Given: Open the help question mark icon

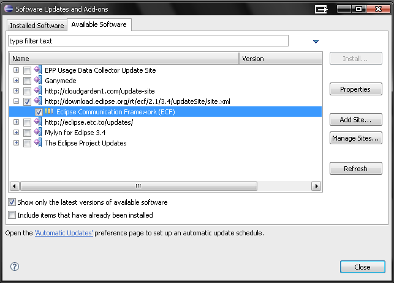Looking at the screenshot, I should 15,266.
